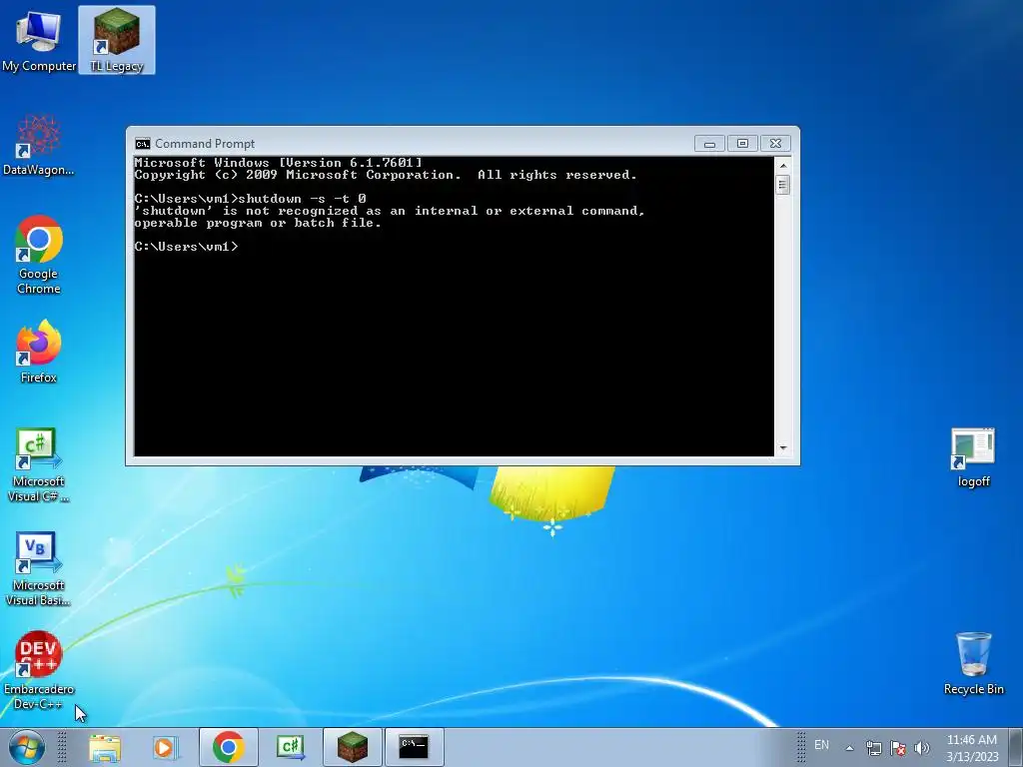Select the logoff desktop shortcut

click(x=973, y=457)
